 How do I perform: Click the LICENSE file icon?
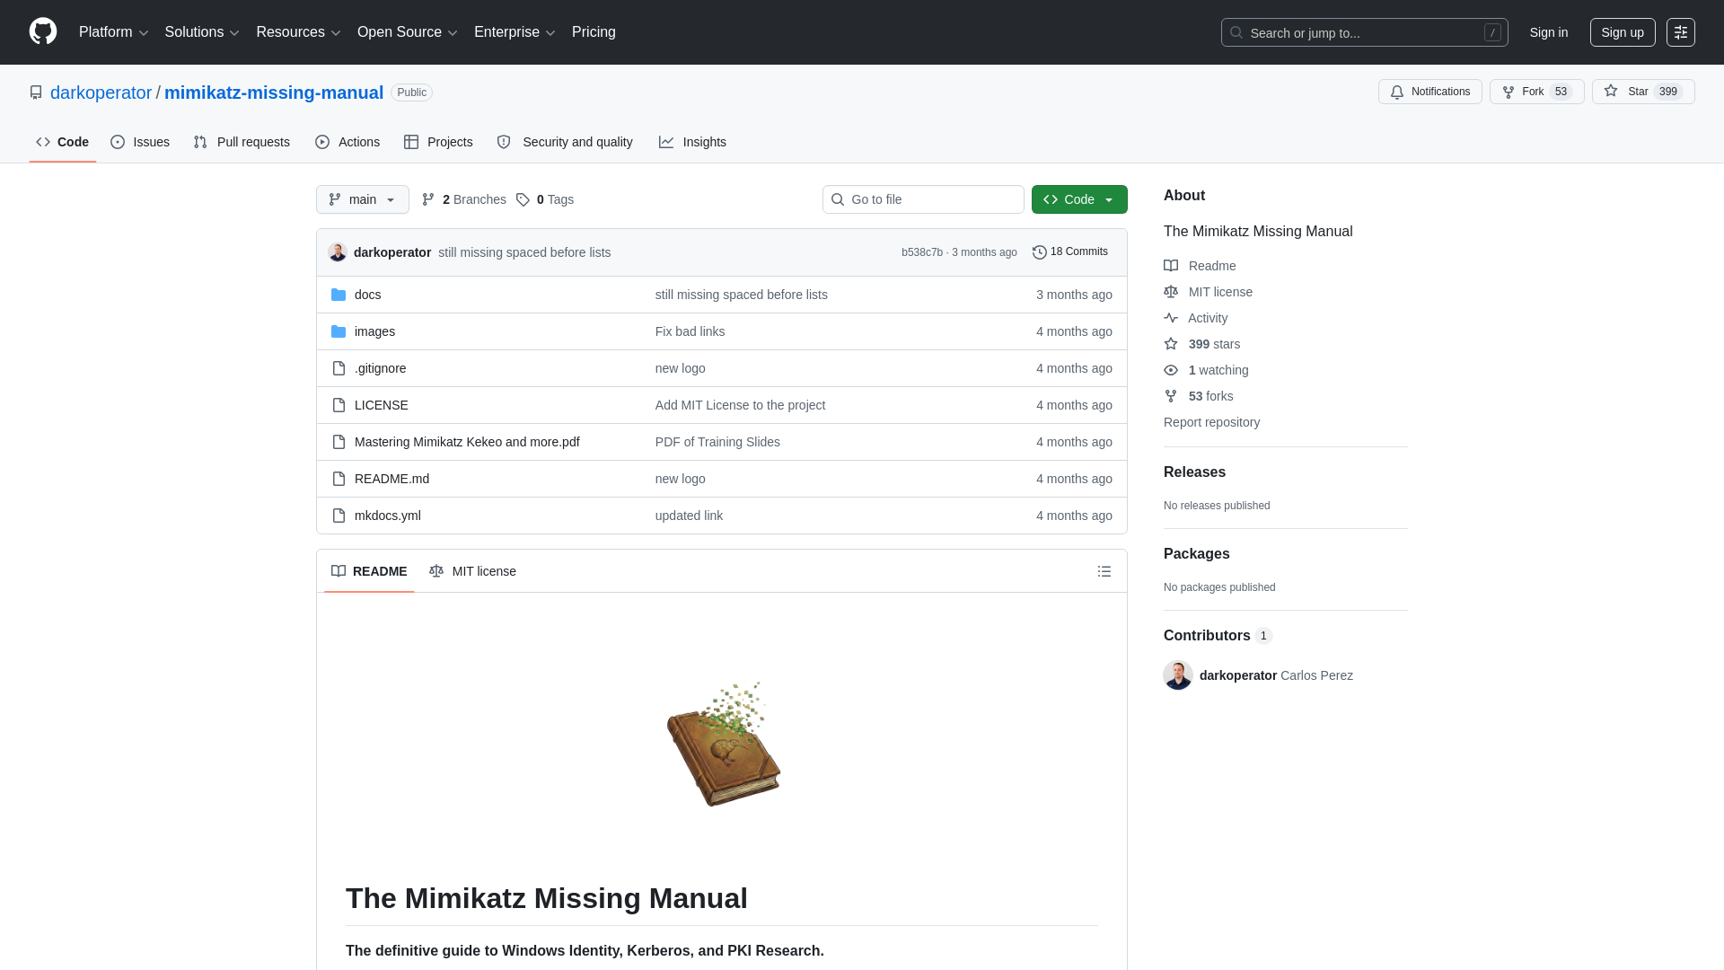pyautogui.click(x=339, y=405)
